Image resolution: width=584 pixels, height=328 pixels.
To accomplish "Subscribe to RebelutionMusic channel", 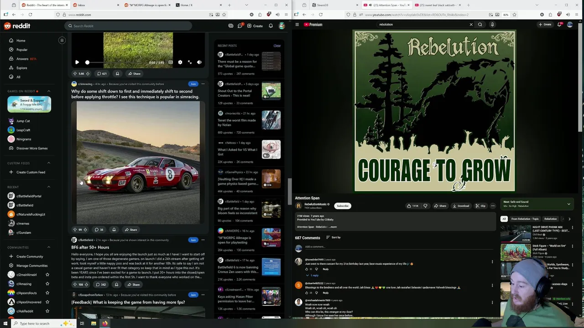I will pos(342,206).
